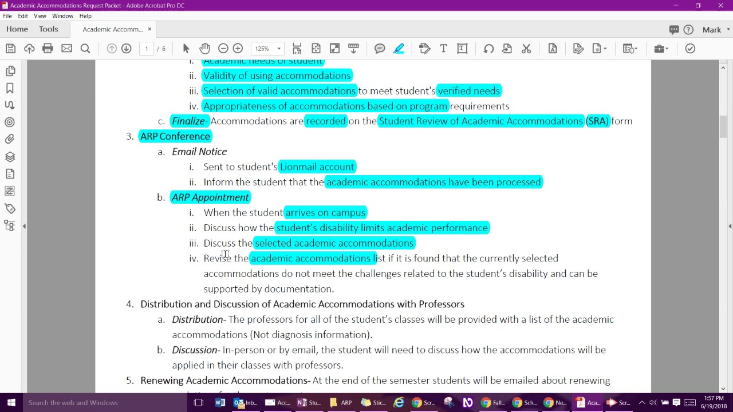
Task: Activate the Hand pan tool
Action: (204, 49)
